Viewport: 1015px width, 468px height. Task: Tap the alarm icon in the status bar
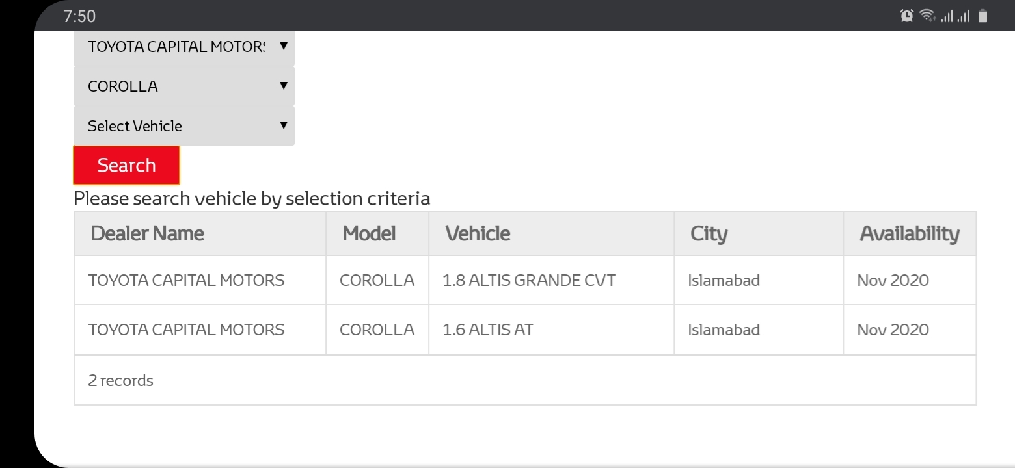907,16
